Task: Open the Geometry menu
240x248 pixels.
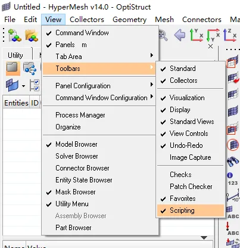Action: [129, 20]
